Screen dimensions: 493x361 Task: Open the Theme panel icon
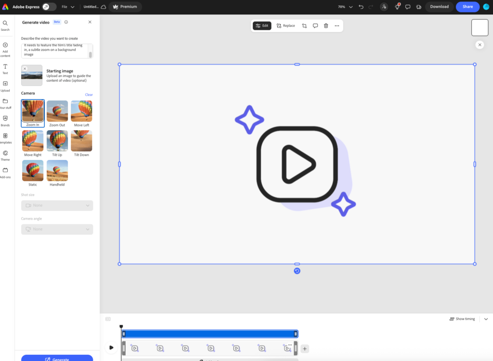coord(5,155)
